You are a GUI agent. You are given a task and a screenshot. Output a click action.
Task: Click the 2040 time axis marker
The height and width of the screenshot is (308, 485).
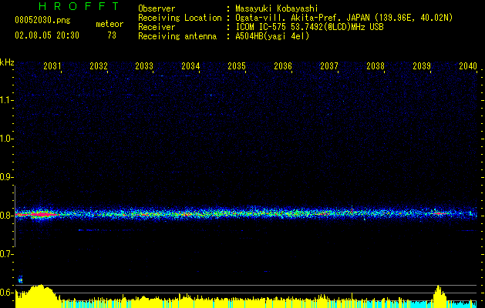coord(468,65)
